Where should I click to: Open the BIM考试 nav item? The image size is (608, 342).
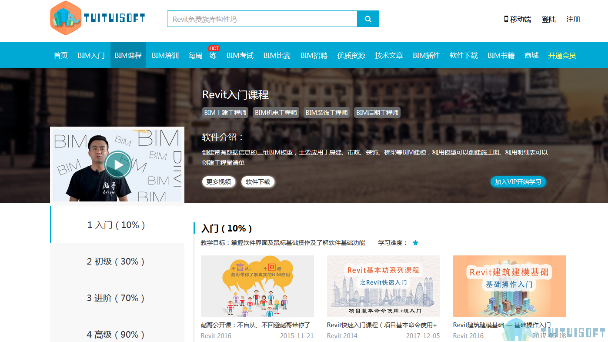click(x=240, y=55)
